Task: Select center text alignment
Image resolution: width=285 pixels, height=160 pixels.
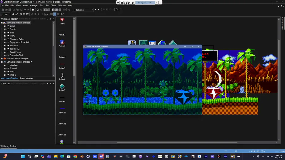Action: pyautogui.click(x=54, y=14)
